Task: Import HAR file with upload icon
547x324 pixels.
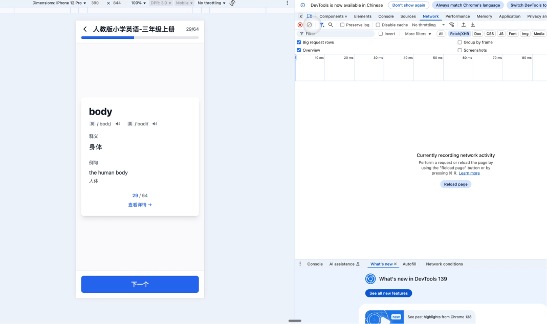Action: (x=464, y=25)
